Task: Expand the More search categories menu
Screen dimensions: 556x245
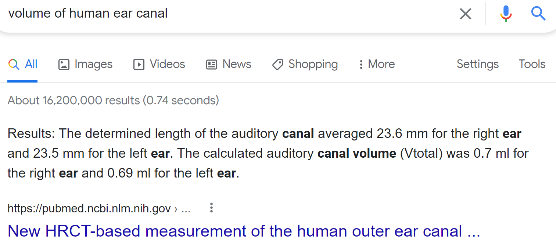Action: pos(377,64)
